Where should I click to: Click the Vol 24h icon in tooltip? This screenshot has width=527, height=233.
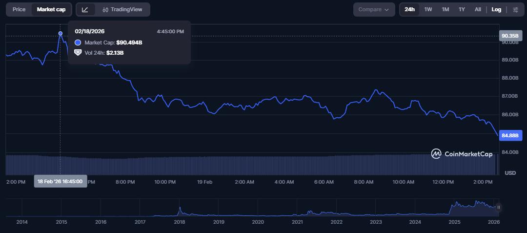78,52
